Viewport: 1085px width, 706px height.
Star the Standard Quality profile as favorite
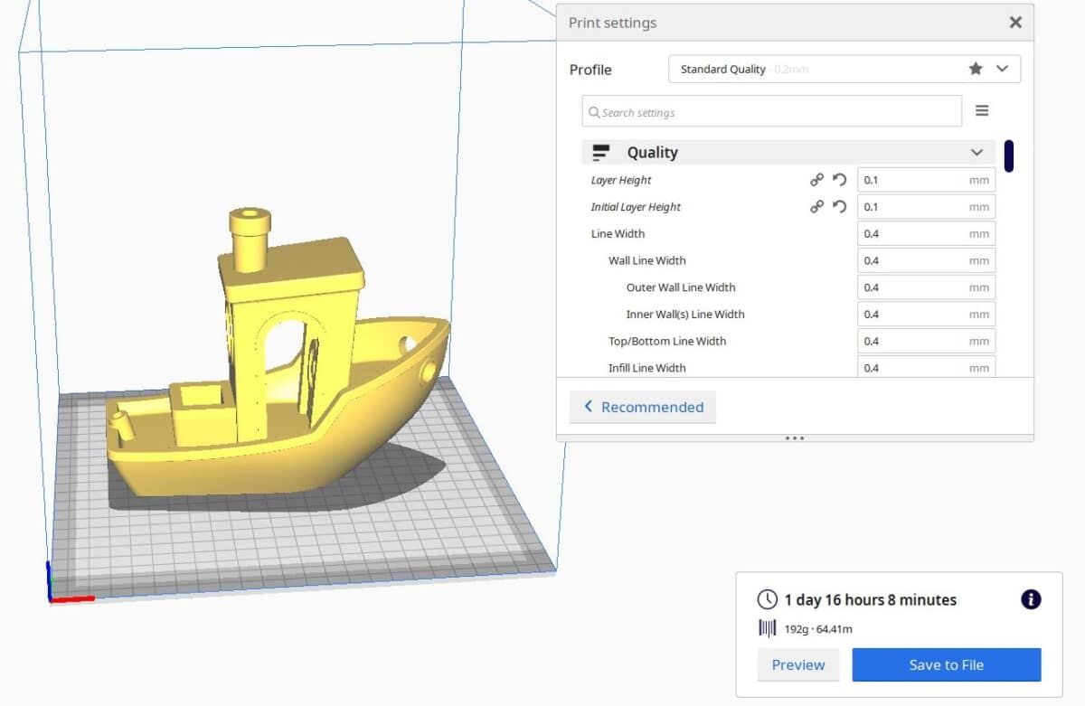975,68
